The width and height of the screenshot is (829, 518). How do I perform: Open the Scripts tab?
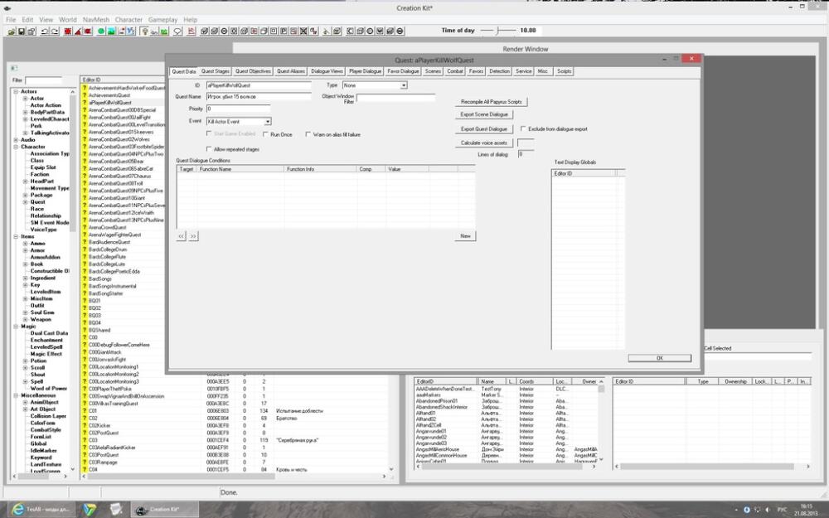point(564,71)
